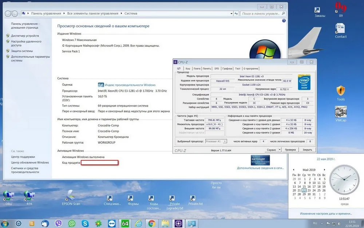Open Private.txt desktop shortcut
The width and height of the screenshot is (364, 228).
click(x=195, y=200)
